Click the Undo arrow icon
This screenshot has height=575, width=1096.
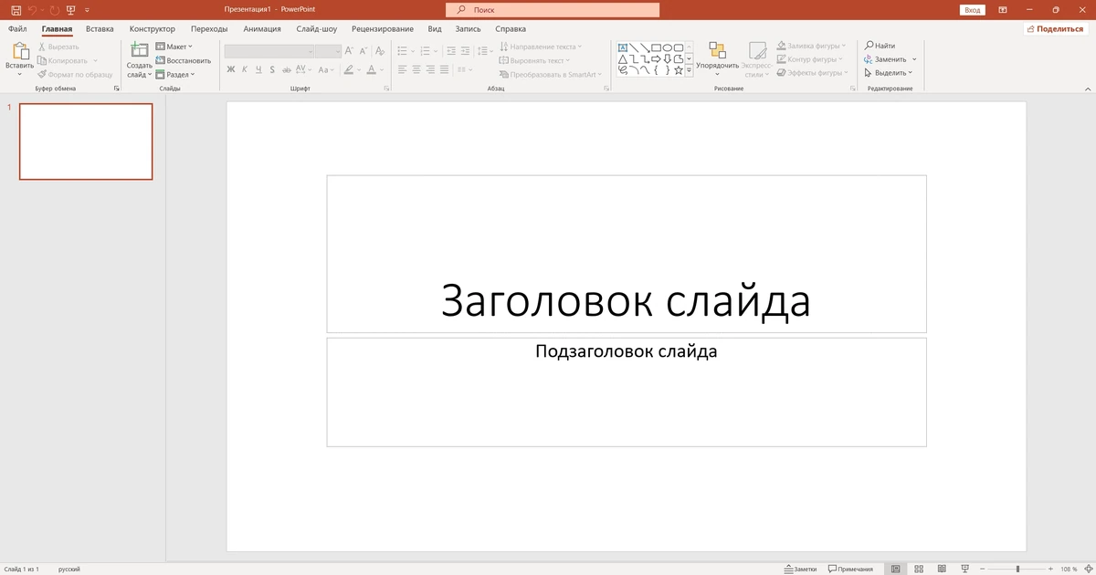coord(32,9)
